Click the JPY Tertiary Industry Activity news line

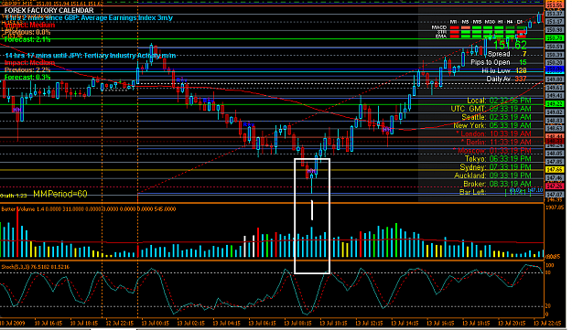pos(90,56)
